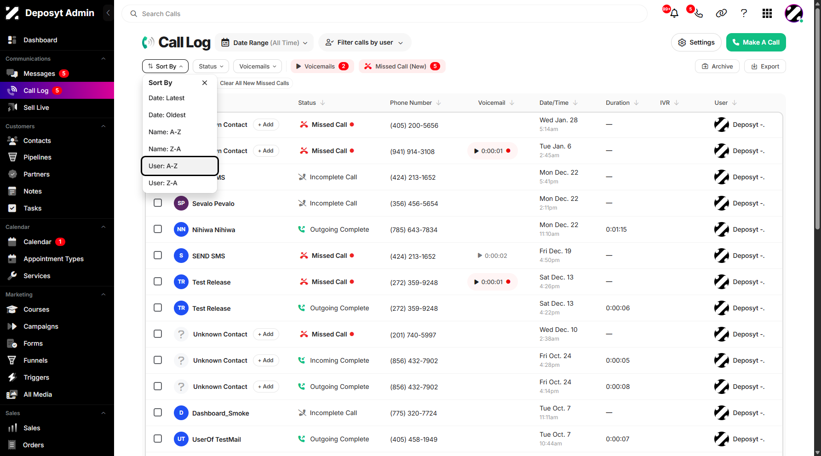The width and height of the screenshot is (821, 456).
Task: Tick checkbox for Test Release outgoing call
Action: [158, 308]
